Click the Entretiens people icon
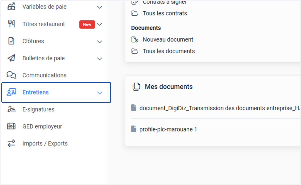The height and width of the screenshot is (185, 301). (x=11, y=92)
